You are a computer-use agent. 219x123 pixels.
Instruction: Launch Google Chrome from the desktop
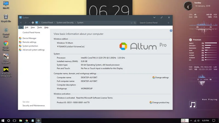(x=6, y=46)
